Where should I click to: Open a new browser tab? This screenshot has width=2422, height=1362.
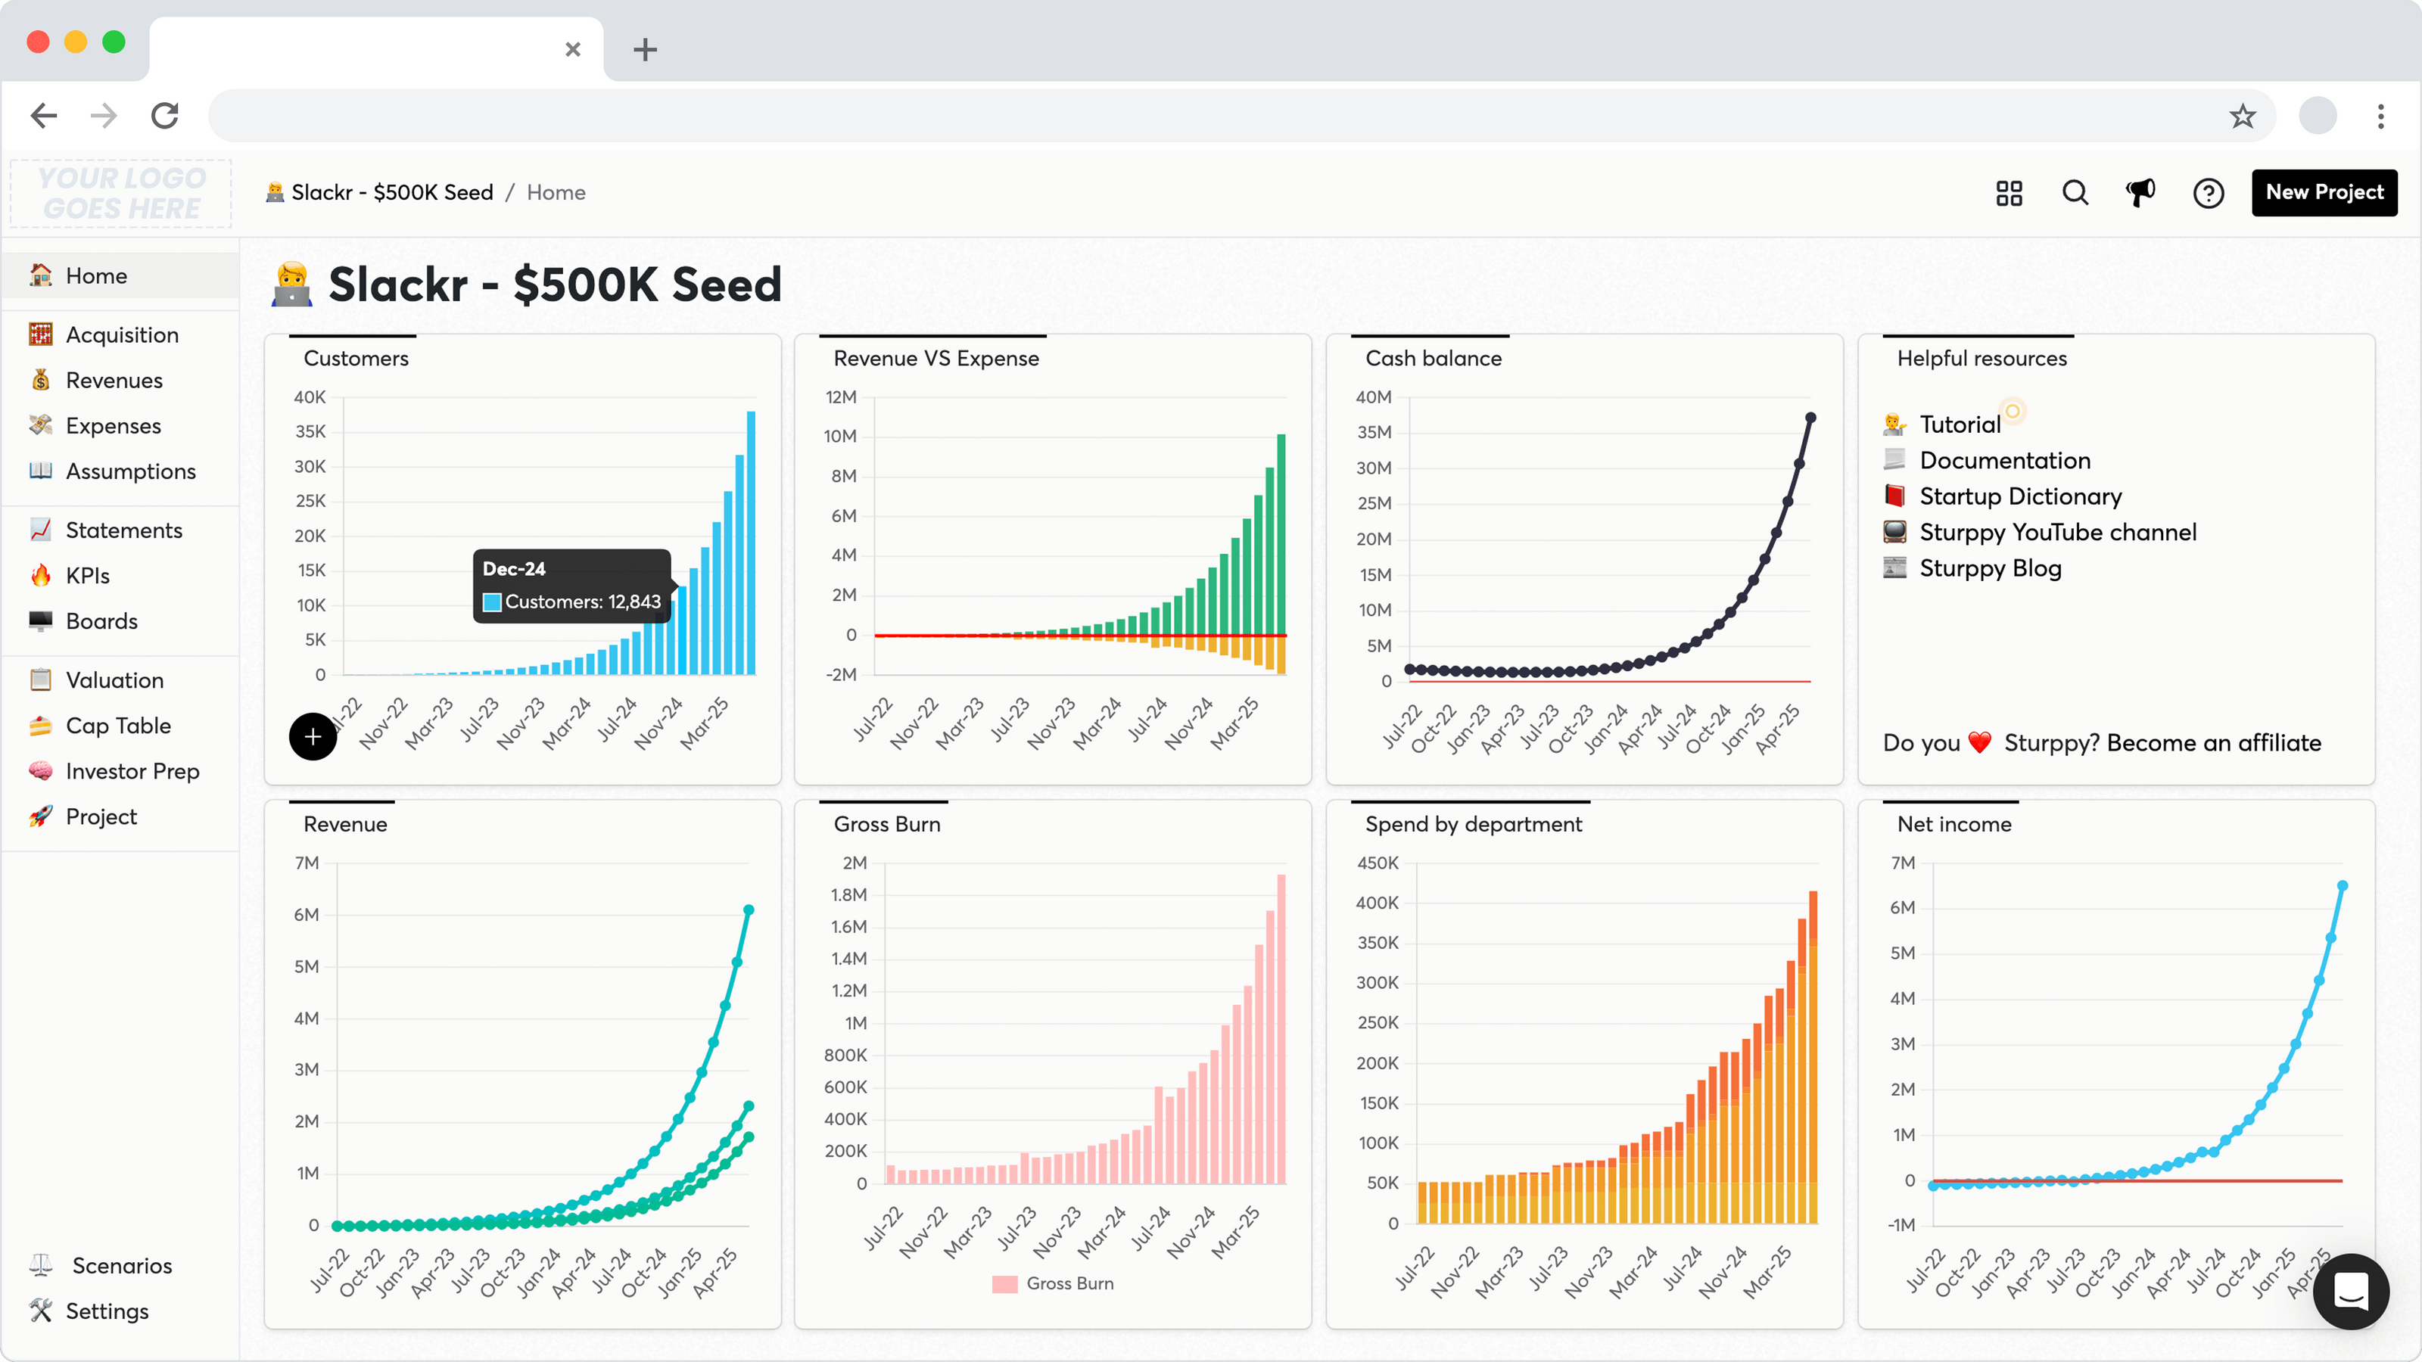tap(645, 50)
